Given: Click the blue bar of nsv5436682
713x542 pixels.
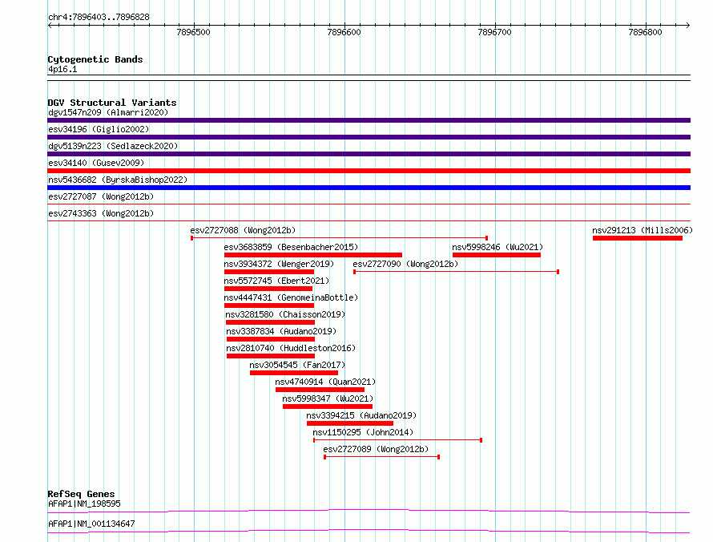Looking at the screenshot, I should click(x=369, y=188).
